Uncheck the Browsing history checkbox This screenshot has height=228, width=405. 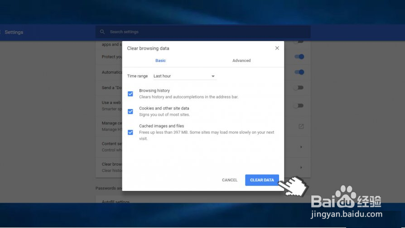click(x=130, y=94)
